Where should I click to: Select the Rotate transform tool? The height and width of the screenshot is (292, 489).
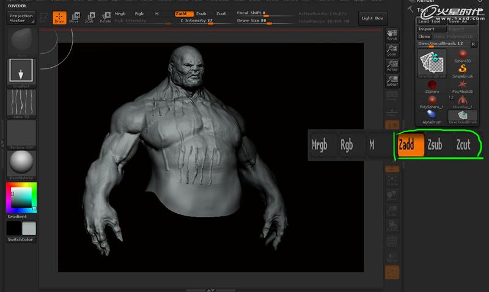pyautogui.click(x=105, y=18)
